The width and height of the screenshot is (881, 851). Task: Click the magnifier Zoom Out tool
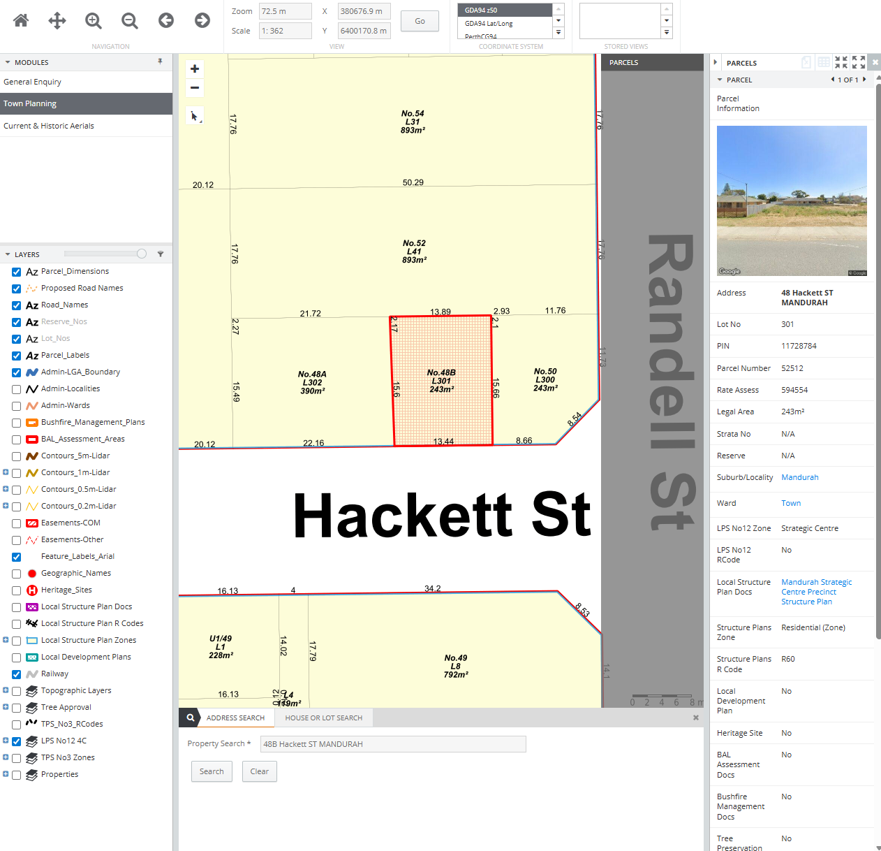(130, 20)
